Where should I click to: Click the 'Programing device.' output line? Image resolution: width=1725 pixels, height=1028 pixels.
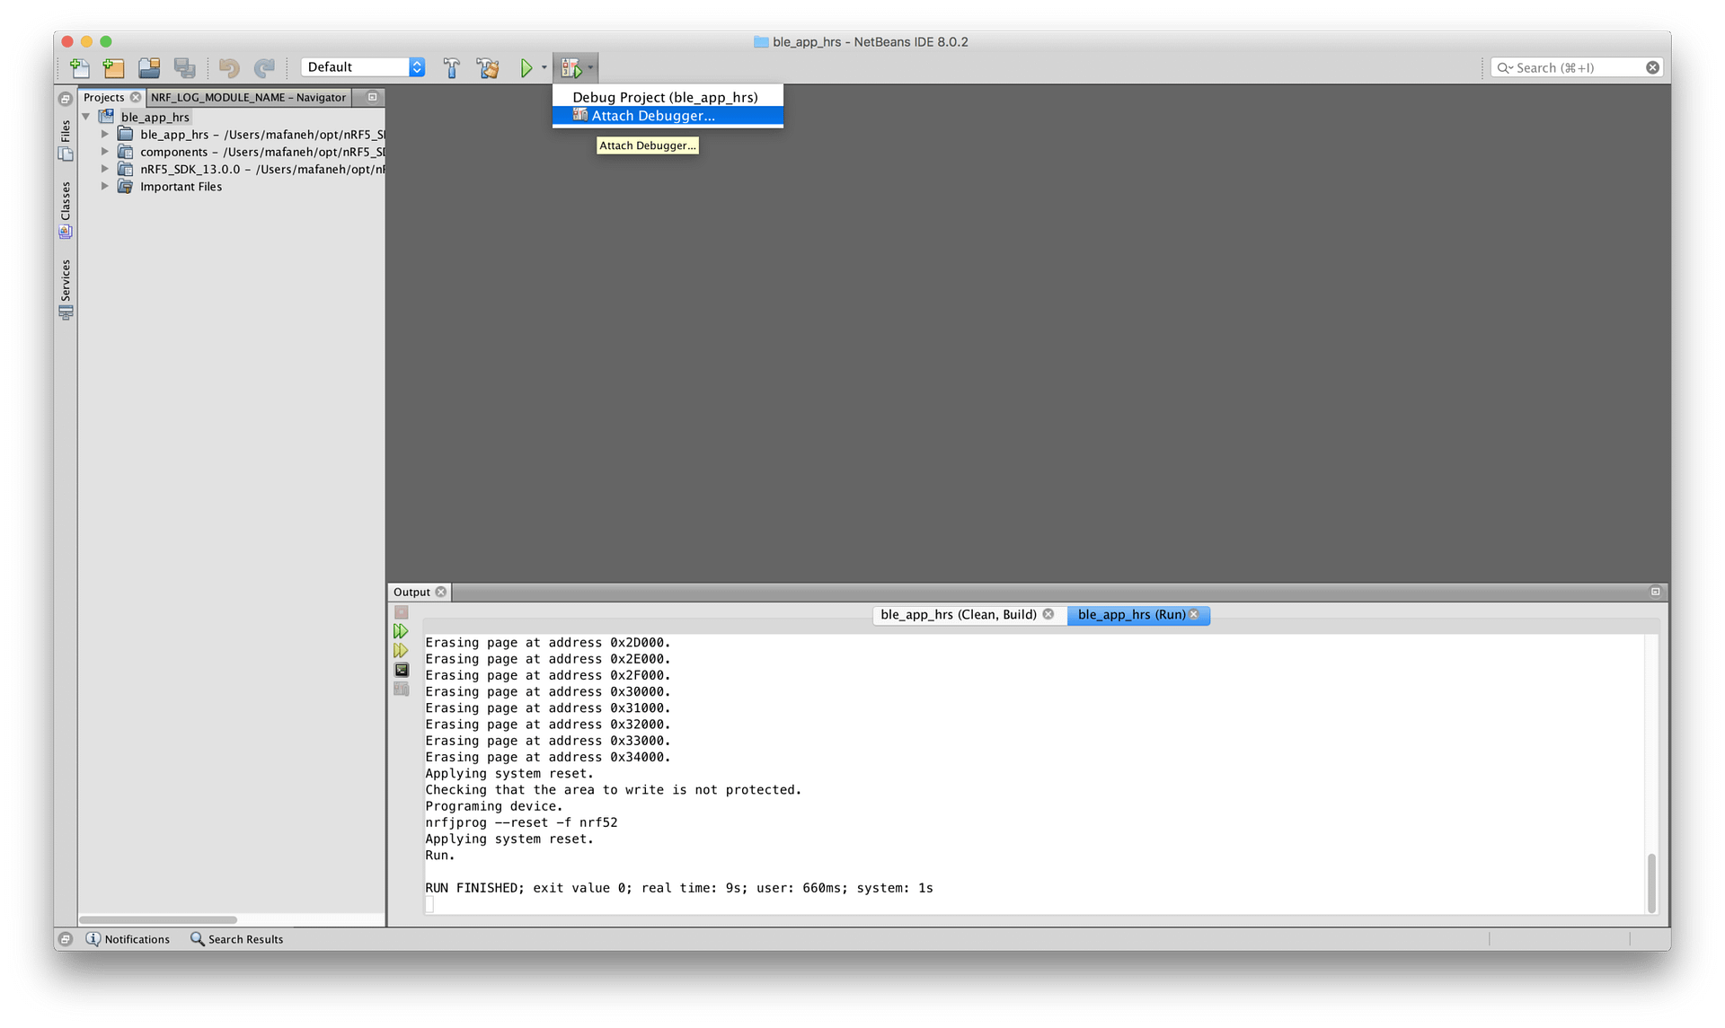[494, 806]
